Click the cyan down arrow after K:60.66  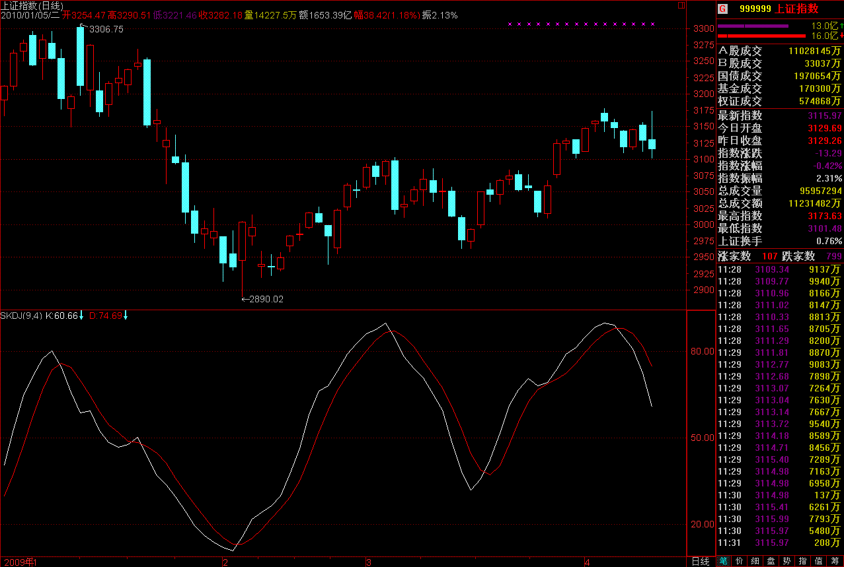pyautogui.click(x=81, y=316)
